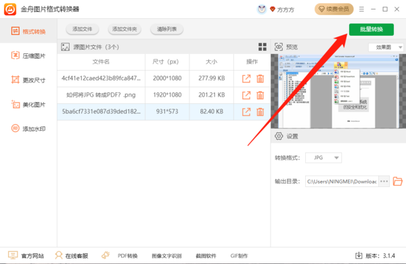This screenshot has height=264, width=406.
Task: Click the 续费会员 membership button
Action: pos(334,9)
